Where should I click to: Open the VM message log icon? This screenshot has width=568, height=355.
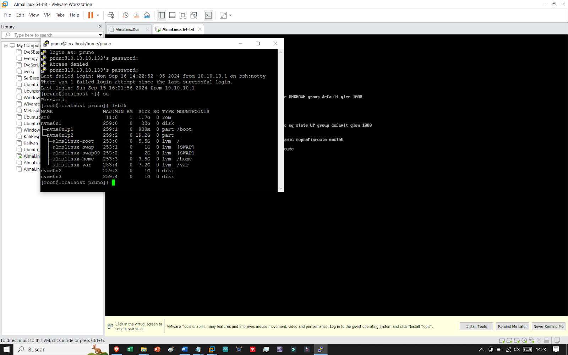point(557,340)
